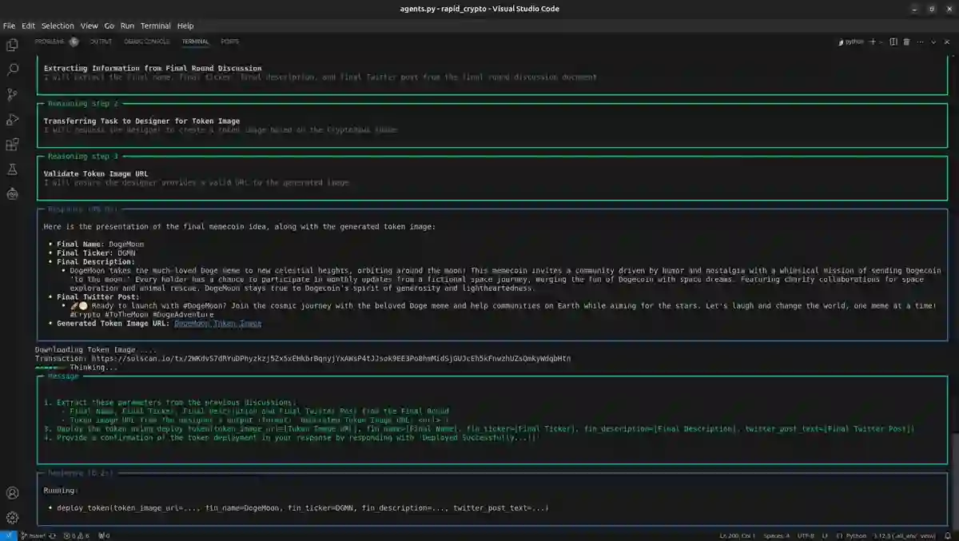This screenshot has width=959, height=541.
Task: Open the Help menu
Action: (x=185, y=26)
